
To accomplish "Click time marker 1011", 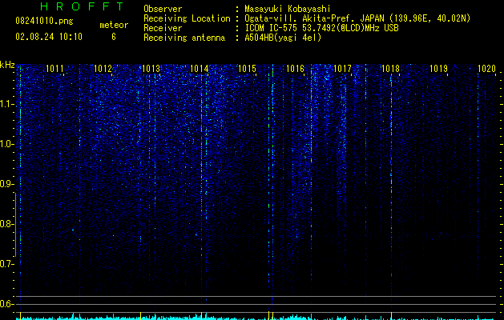I will (54, 69).
